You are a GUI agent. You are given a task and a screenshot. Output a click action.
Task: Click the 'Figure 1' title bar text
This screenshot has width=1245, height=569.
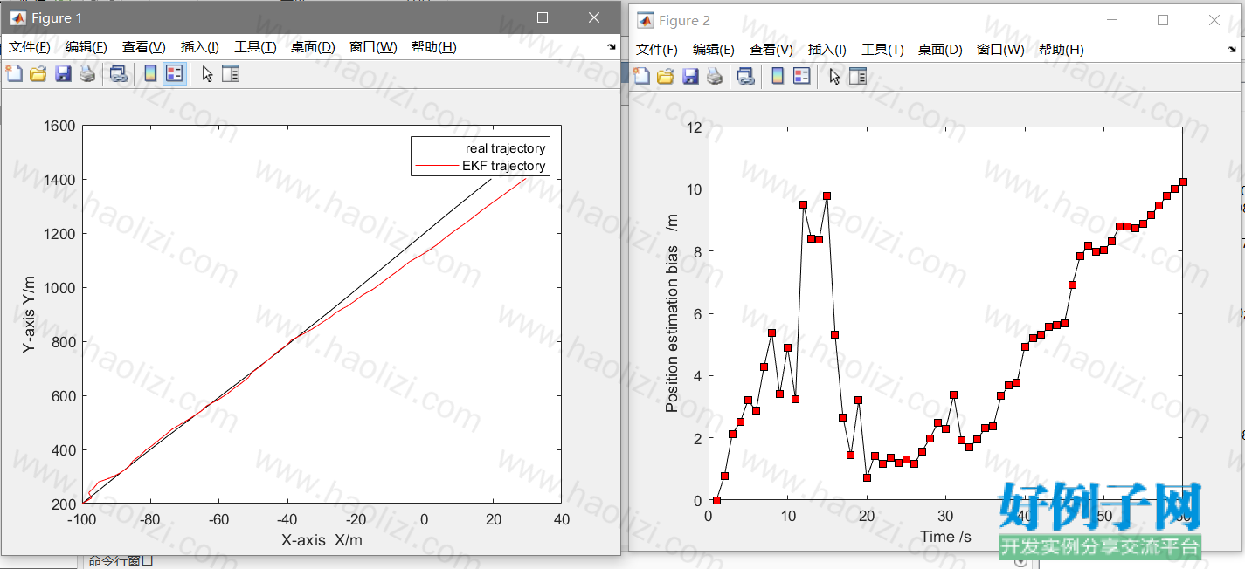click(x=57, y=17)
